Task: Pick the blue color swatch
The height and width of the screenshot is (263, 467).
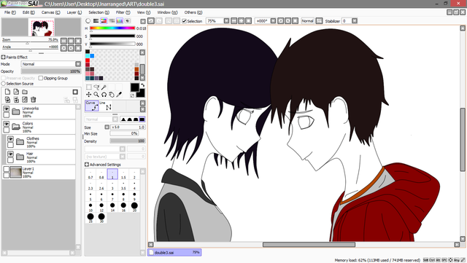Action: [92, 56]
